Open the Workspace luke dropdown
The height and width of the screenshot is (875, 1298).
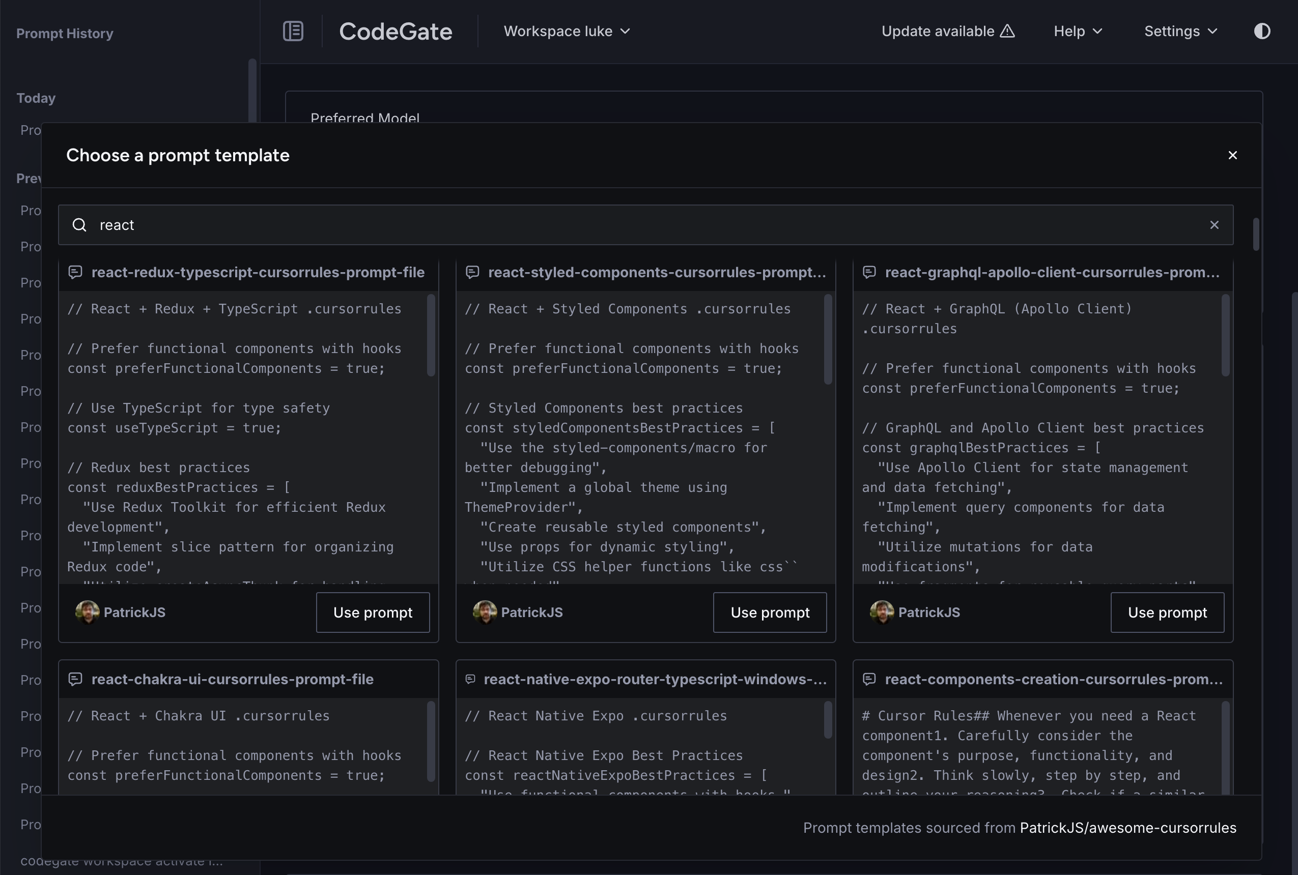click(567, 31)
